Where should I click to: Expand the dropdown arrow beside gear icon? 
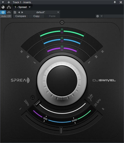[101, 16]
